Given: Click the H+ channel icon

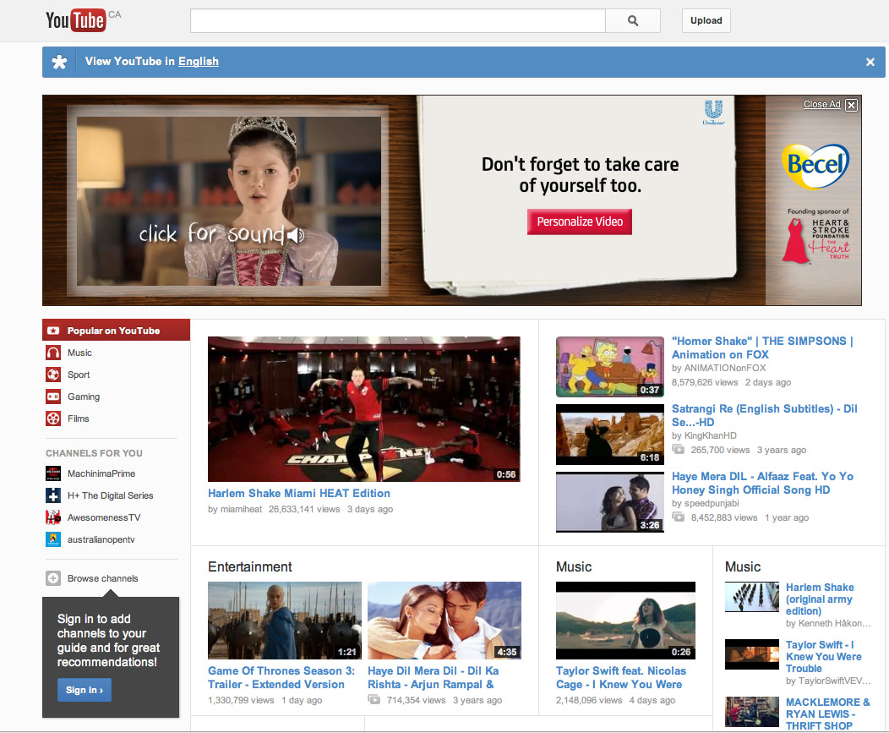Looking at the screenshot, I should [x=53, y=495].
